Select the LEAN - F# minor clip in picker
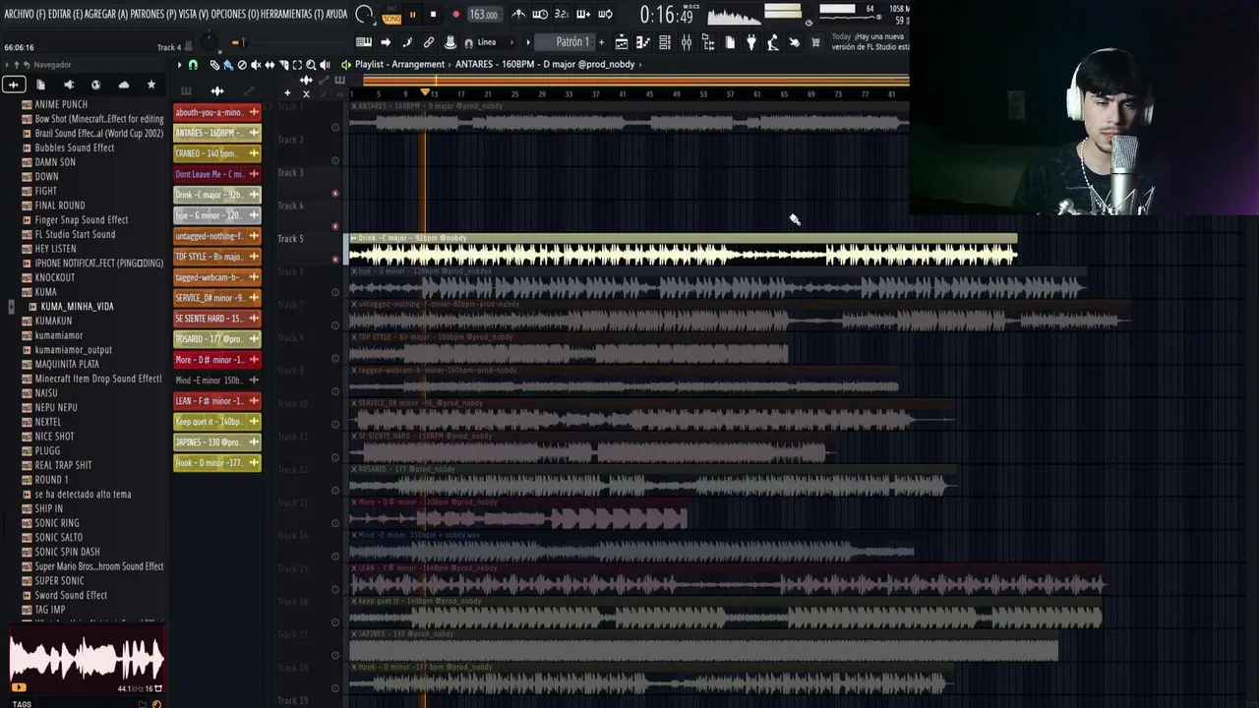This screenshot has height=708, width=1259. [x=217, y=401]
